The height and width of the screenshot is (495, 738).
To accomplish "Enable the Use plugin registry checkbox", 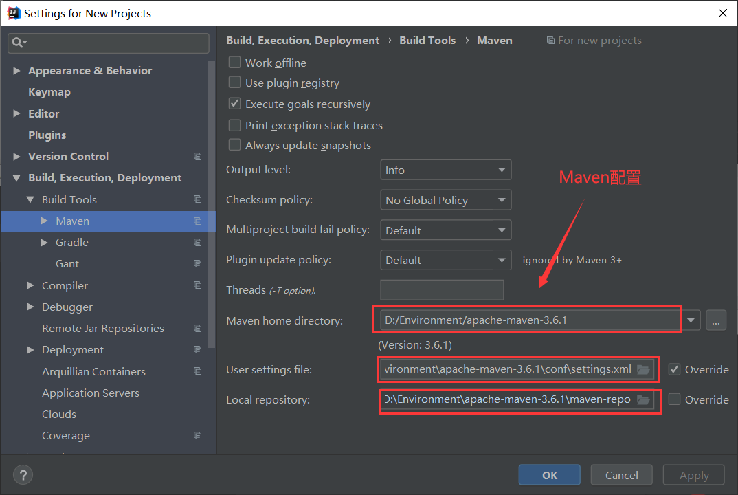I will pyautogui.click(x=234, y=82).
